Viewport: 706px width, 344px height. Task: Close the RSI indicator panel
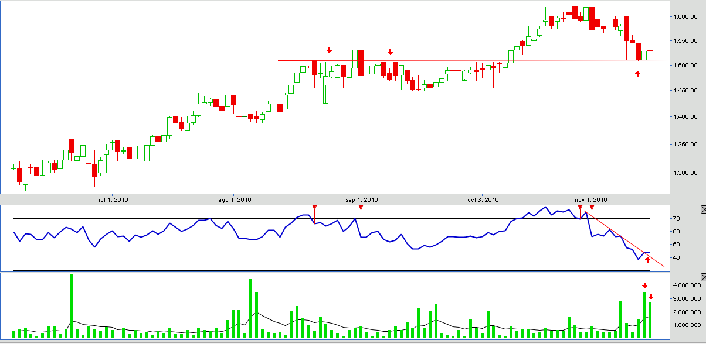pos(703,209)
